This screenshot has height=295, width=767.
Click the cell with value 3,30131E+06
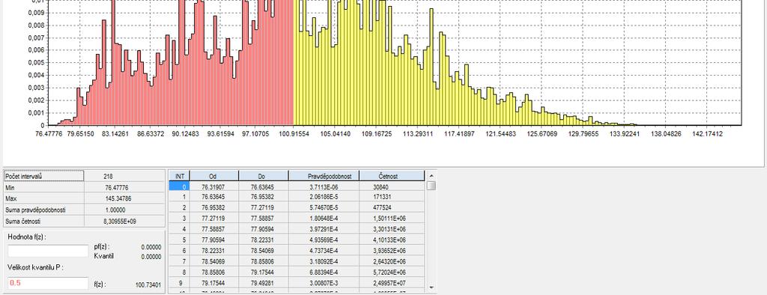point(392,229)
